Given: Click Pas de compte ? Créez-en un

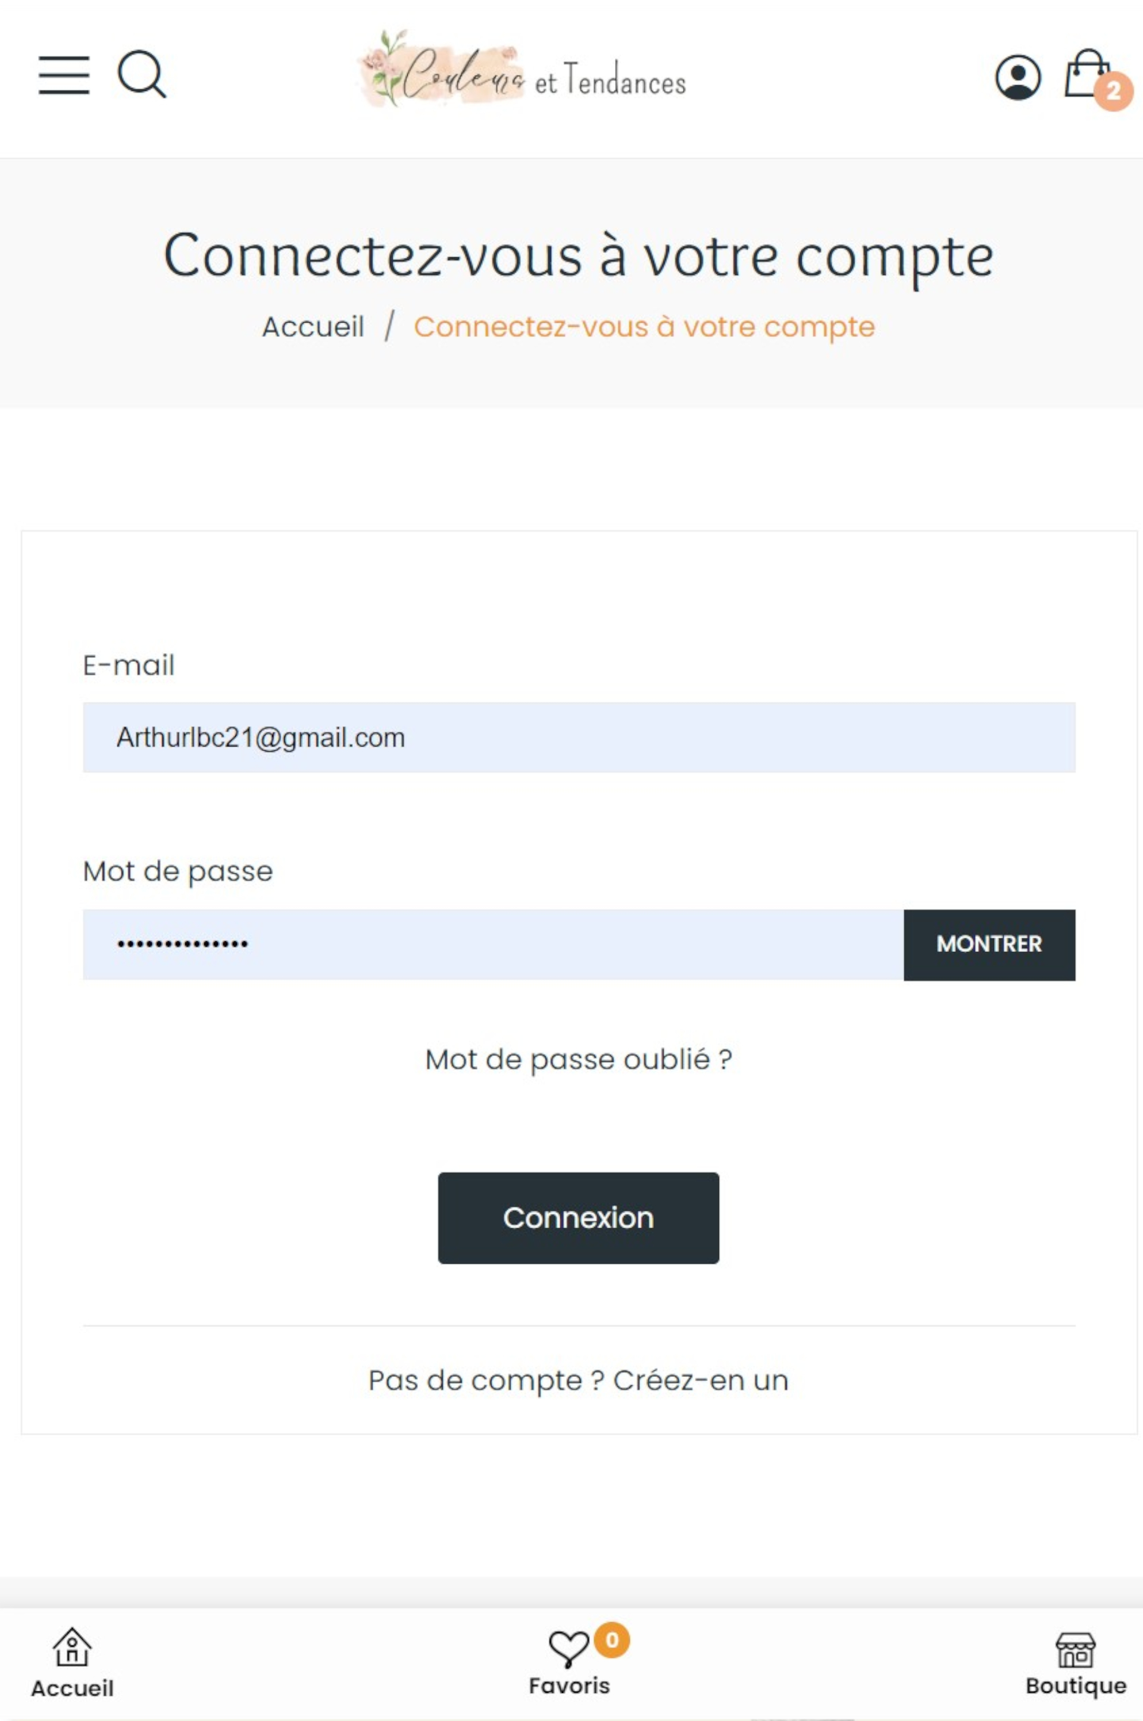Looking at the screenshot, I should (578, 1380).
